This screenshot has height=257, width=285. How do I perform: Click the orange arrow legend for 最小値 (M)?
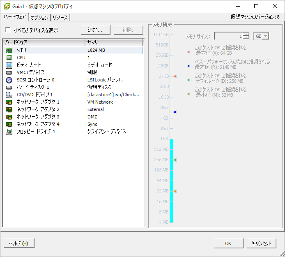pyautogui.click(x=188, y=94)
